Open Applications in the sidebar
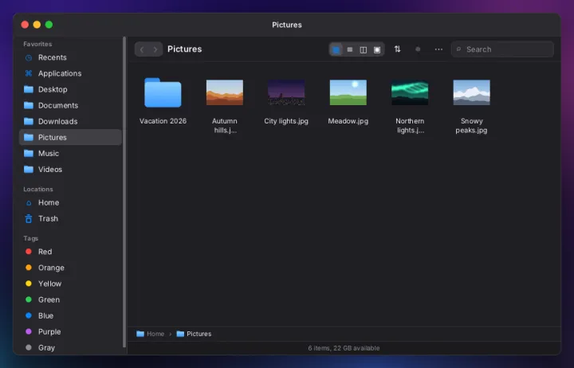This screenshot has height=368, width=574. coord(70,73)
